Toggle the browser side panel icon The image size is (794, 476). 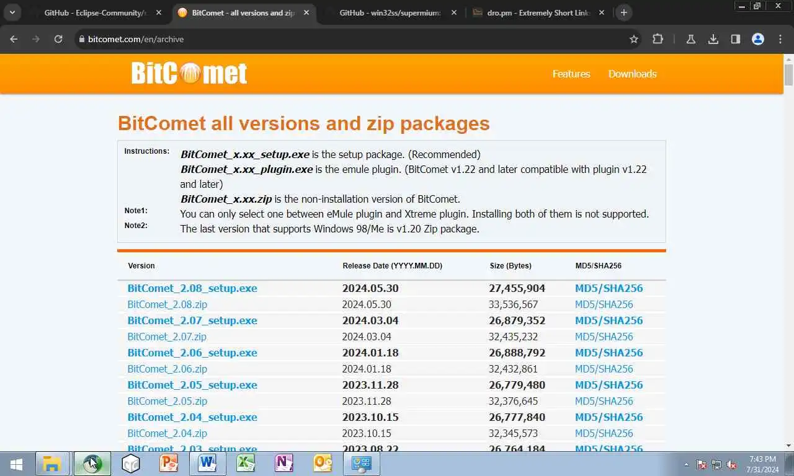736,39
